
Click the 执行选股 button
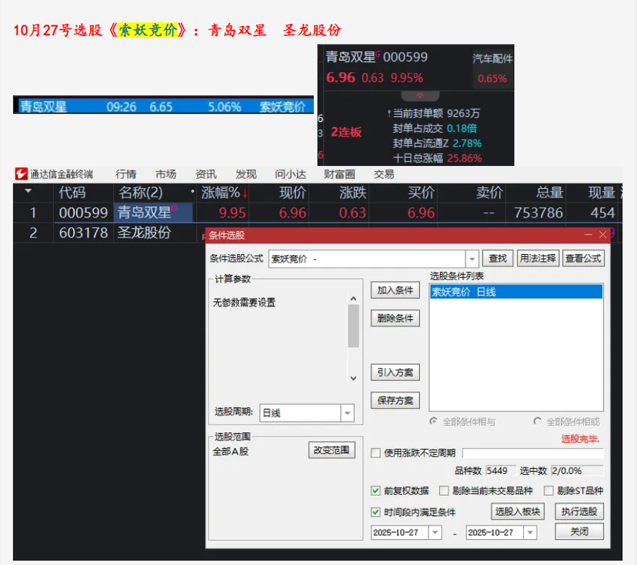click(579, 512)
